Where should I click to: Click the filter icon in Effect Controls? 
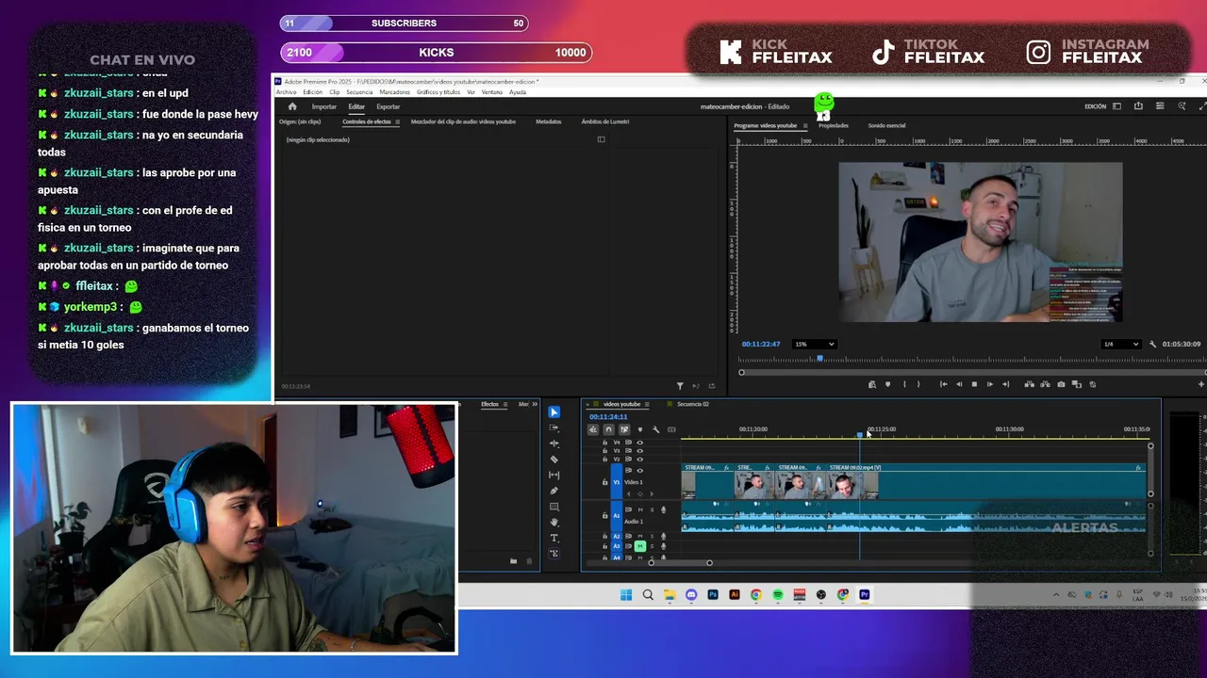(x=680, y=385)
